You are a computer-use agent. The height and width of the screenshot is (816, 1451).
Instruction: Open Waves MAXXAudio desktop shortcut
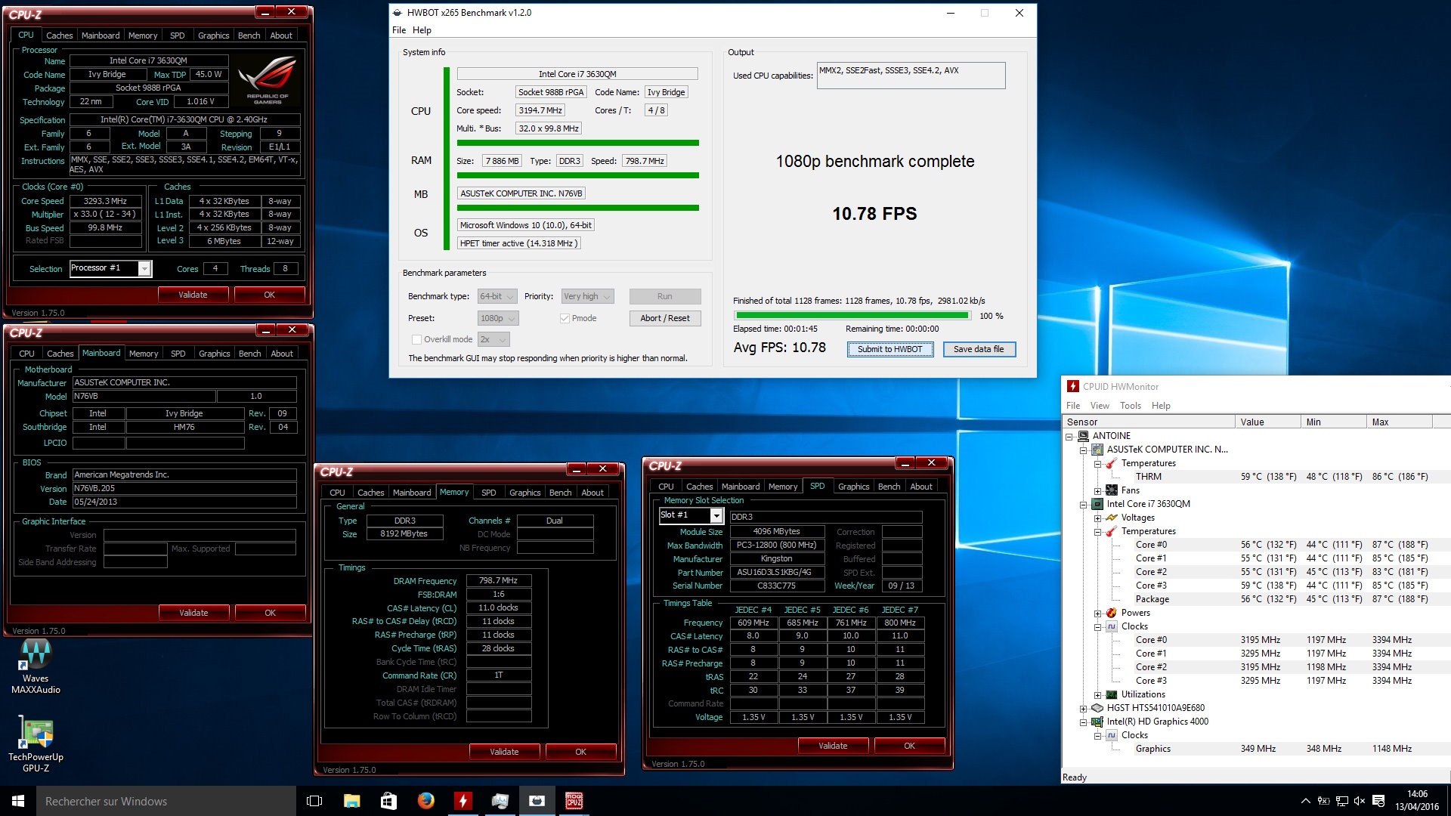point(36,666)
